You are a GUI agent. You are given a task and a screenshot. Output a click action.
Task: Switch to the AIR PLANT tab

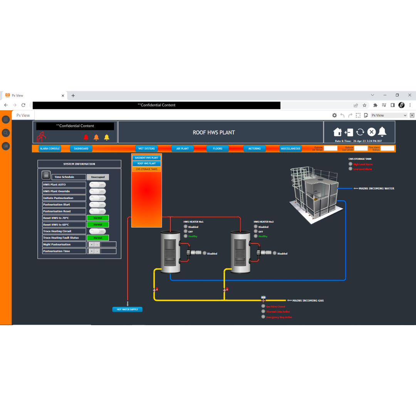[x=183, y=148]
